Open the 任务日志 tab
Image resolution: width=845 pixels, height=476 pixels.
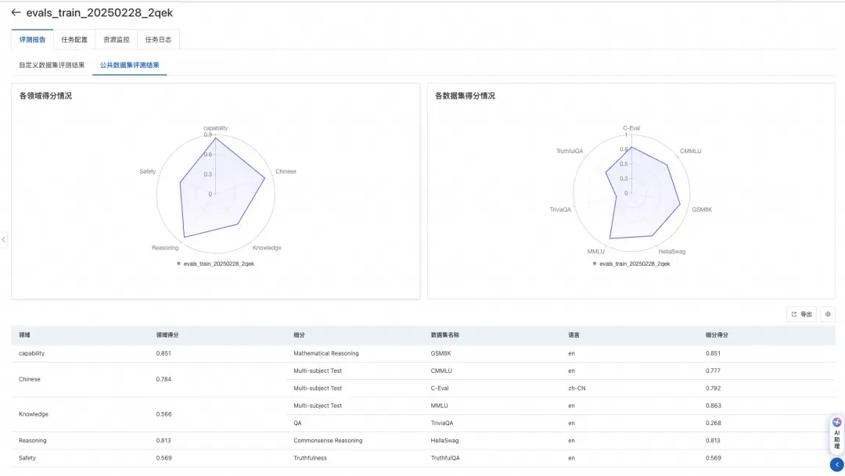158,39
